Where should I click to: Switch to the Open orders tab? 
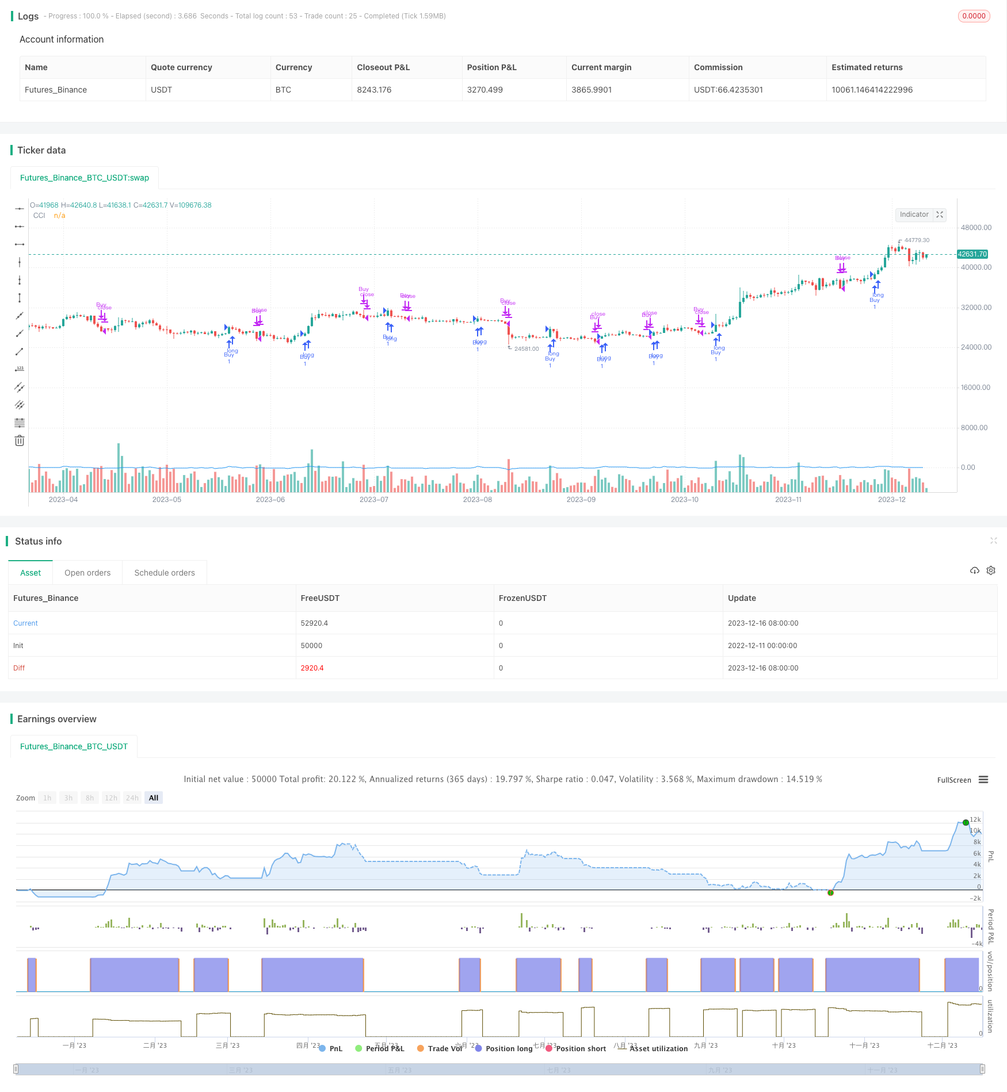87,573
